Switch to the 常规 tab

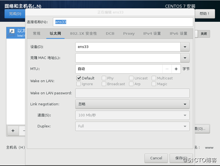tap(37, 33)
